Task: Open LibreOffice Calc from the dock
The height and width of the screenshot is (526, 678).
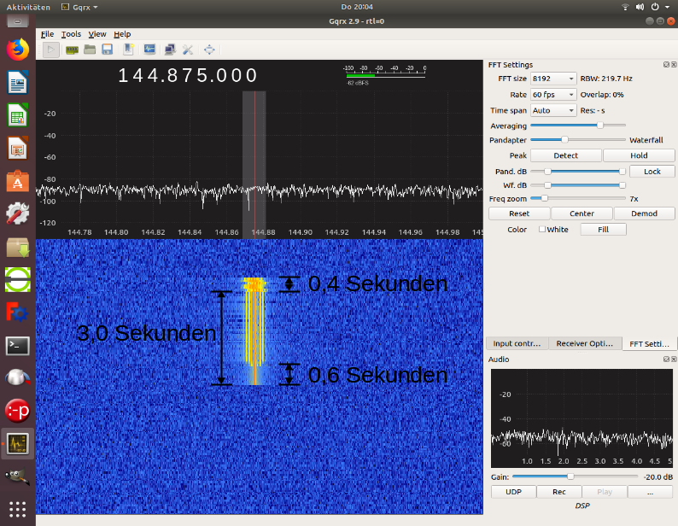Action: pyautogui.click(x=18, y=115)
